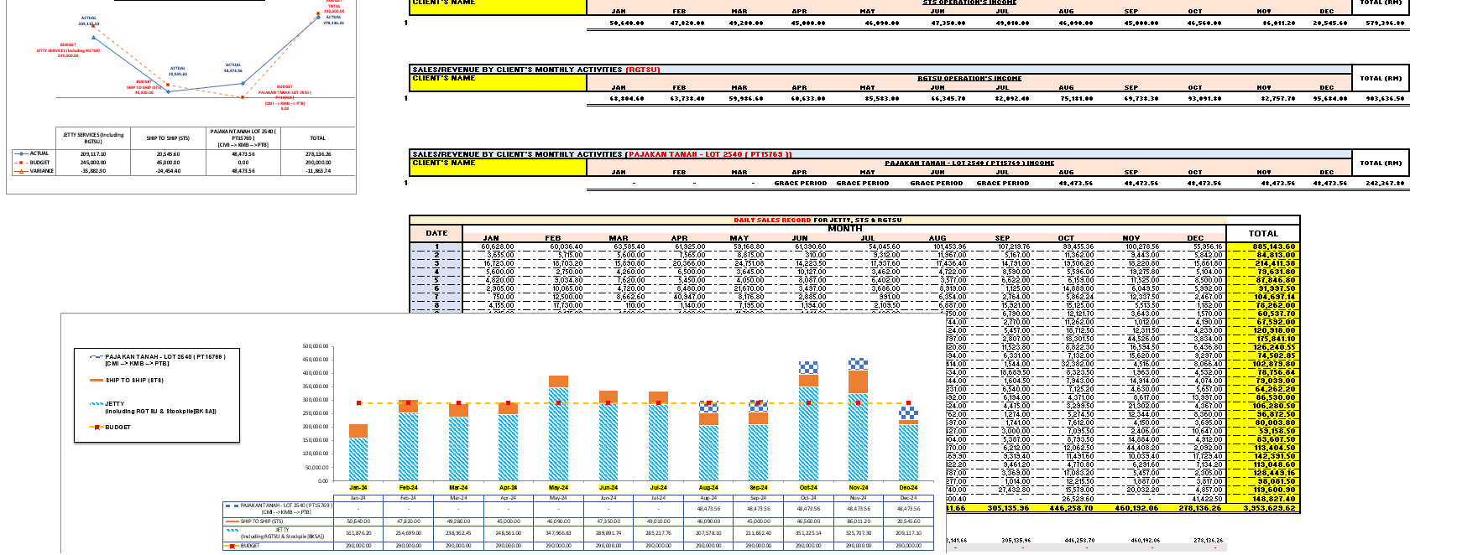Screen dimensions: 1457x555
Task: Click JAN date 1 value 60,628.00
Action: click(x=497, y=246)
